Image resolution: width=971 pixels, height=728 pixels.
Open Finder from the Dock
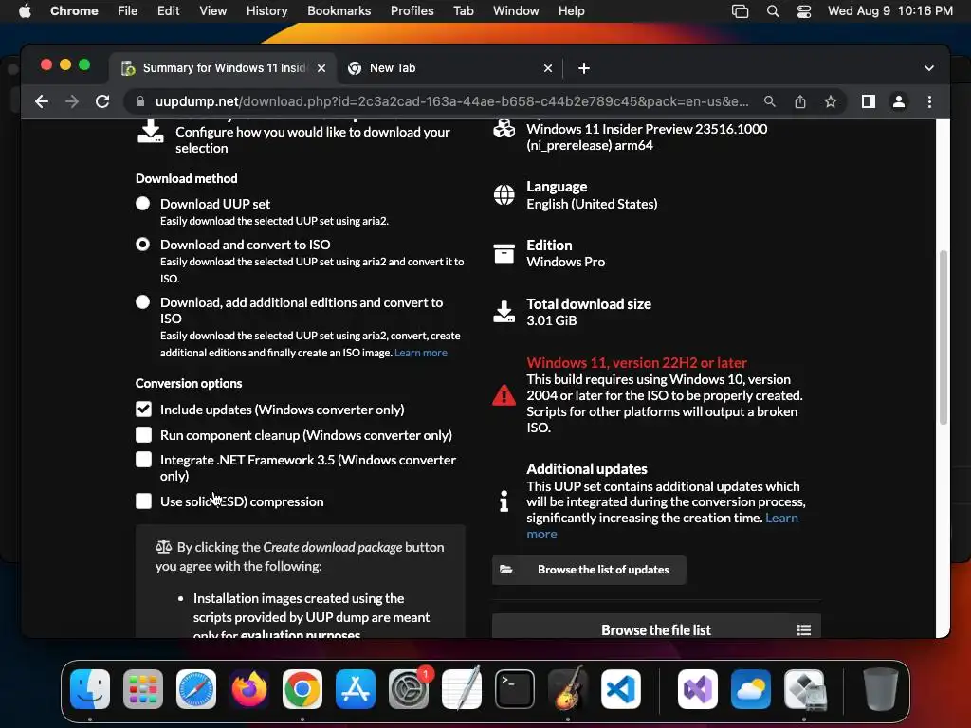pyautogui.click(x=90, y=688)
